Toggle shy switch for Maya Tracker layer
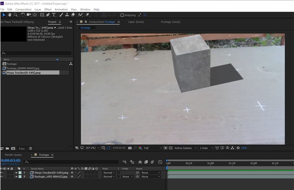The height and width of the screenshot is (190, 294). pyautogui.click(x=72, y=173)
